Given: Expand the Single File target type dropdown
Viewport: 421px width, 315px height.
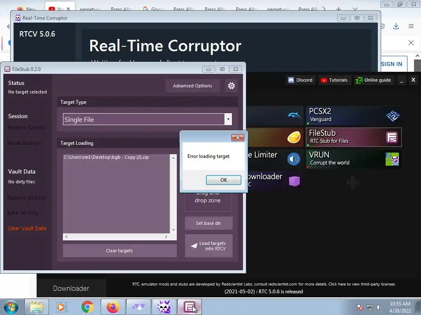Looking at the screenshot, I should click(228, 119).
